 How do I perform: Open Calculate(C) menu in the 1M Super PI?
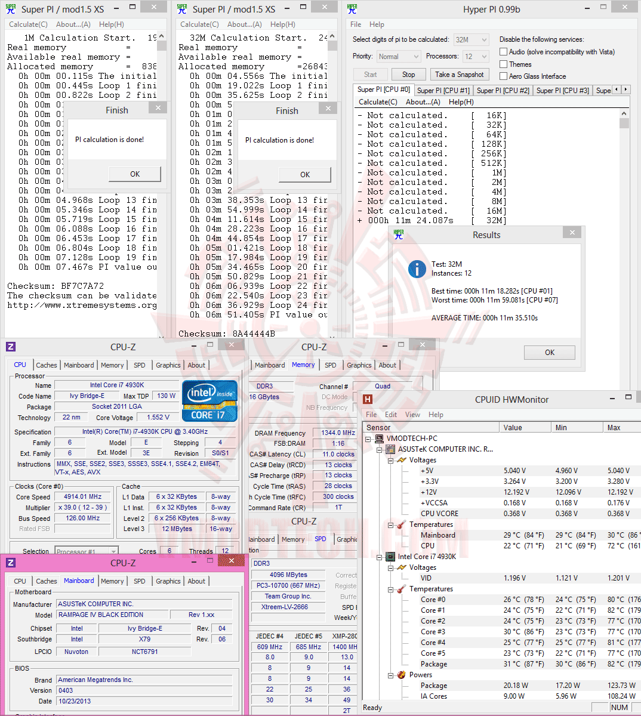pyautogui.click(x=28, y=24)
